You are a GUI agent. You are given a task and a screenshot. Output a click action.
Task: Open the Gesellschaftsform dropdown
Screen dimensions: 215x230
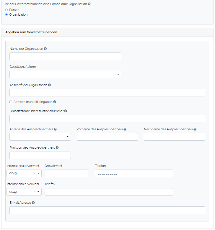(x=65, y=75)
